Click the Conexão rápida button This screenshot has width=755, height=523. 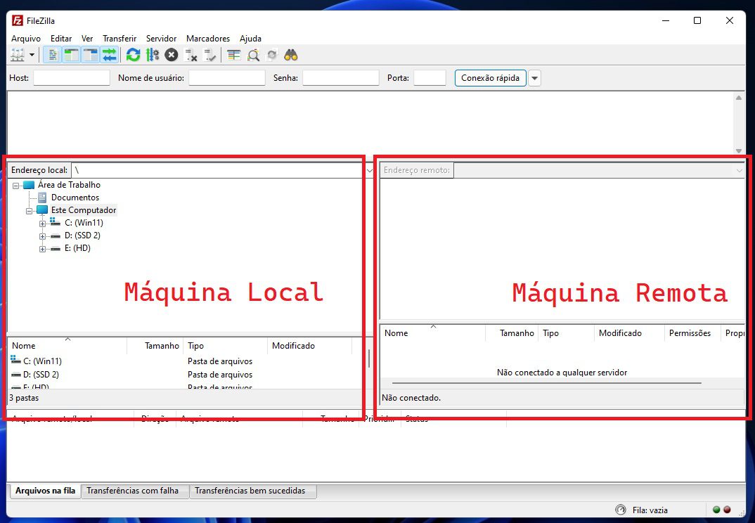coord(490,78)
